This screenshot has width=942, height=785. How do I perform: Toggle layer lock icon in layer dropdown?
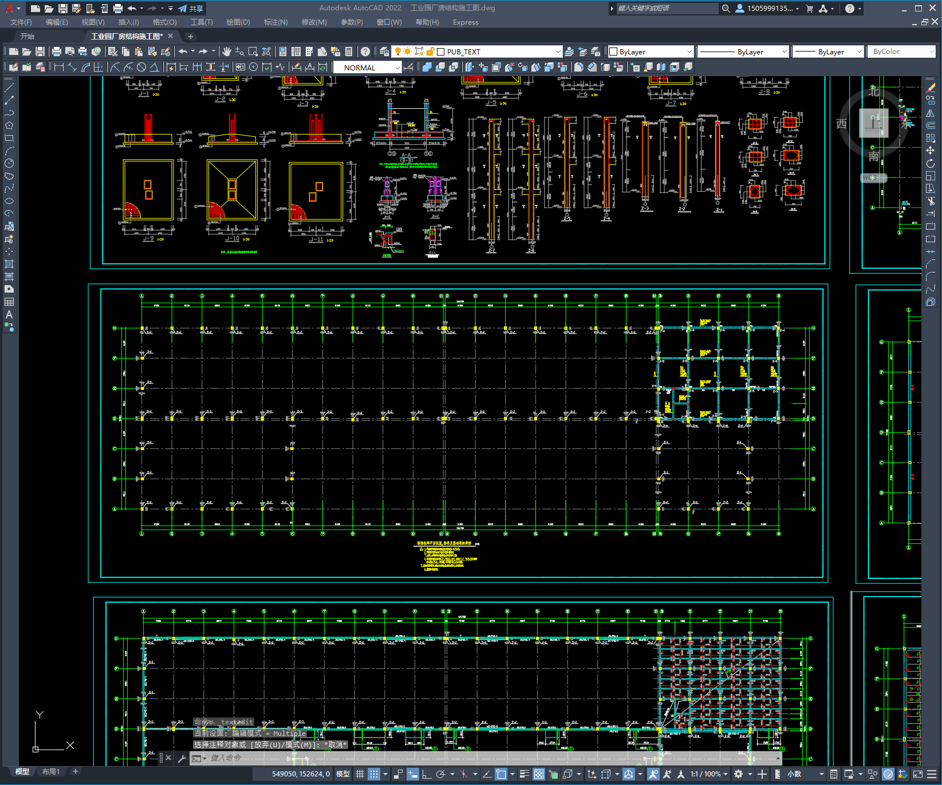coord(431,52)
